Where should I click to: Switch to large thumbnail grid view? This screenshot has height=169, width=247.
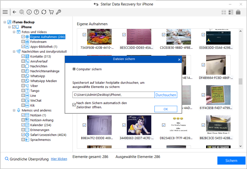click(x=224, y=12)
